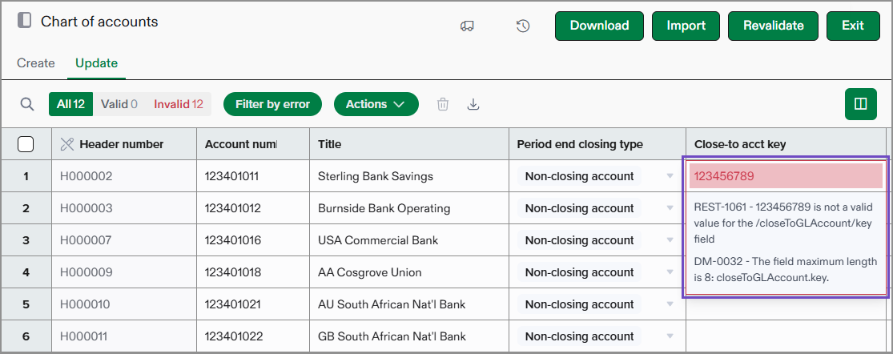This screenshot has height=354, width=893.
Task: Filter to Valid 0 records
Action: 119,104
